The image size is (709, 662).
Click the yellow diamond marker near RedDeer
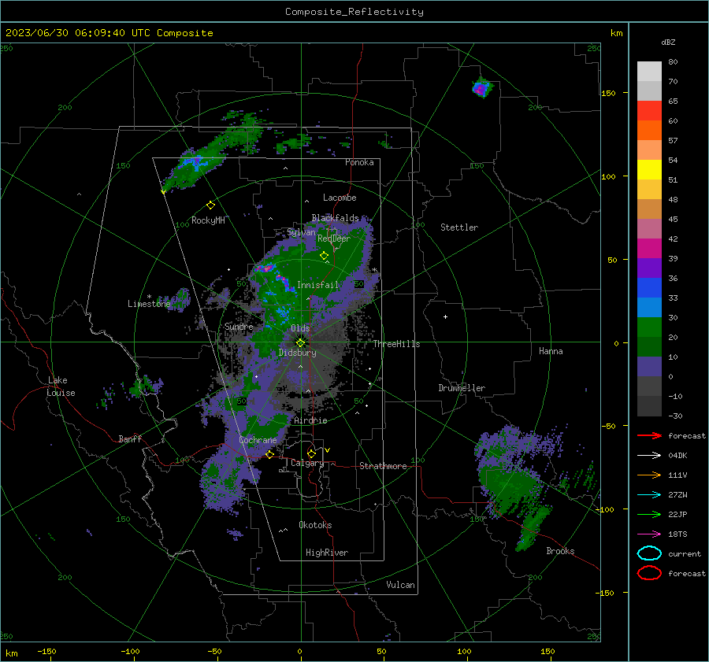click(x=324, y=256)
